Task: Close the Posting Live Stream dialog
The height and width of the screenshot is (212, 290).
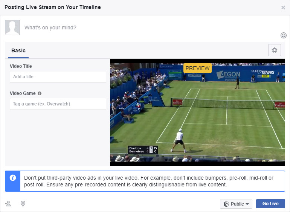Action: (x=283, y=8)
